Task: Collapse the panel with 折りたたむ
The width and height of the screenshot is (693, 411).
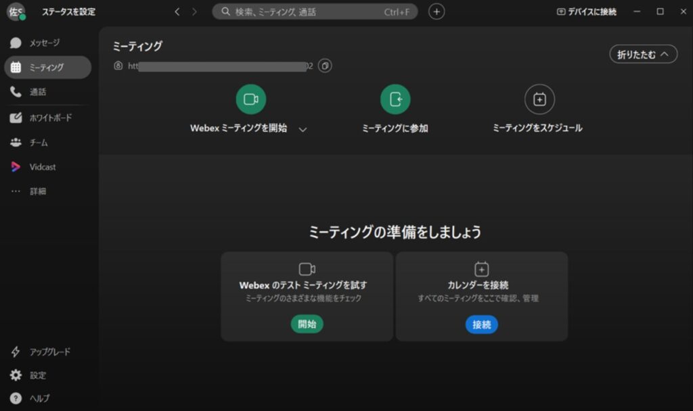Action: [x=643, y=55]
